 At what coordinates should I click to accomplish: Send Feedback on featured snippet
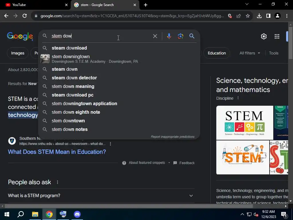pos(184,163)
